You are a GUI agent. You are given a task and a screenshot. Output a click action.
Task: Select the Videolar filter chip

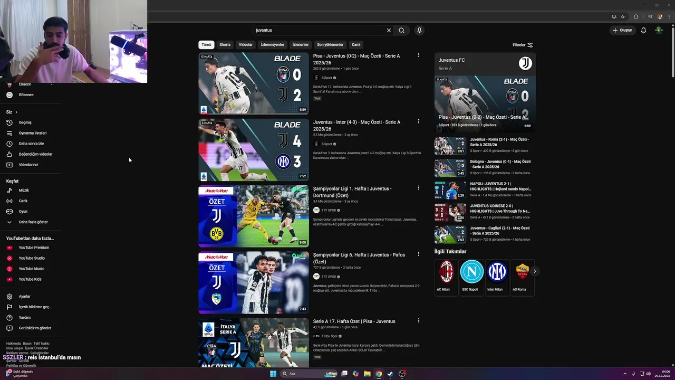coord(246,45)
